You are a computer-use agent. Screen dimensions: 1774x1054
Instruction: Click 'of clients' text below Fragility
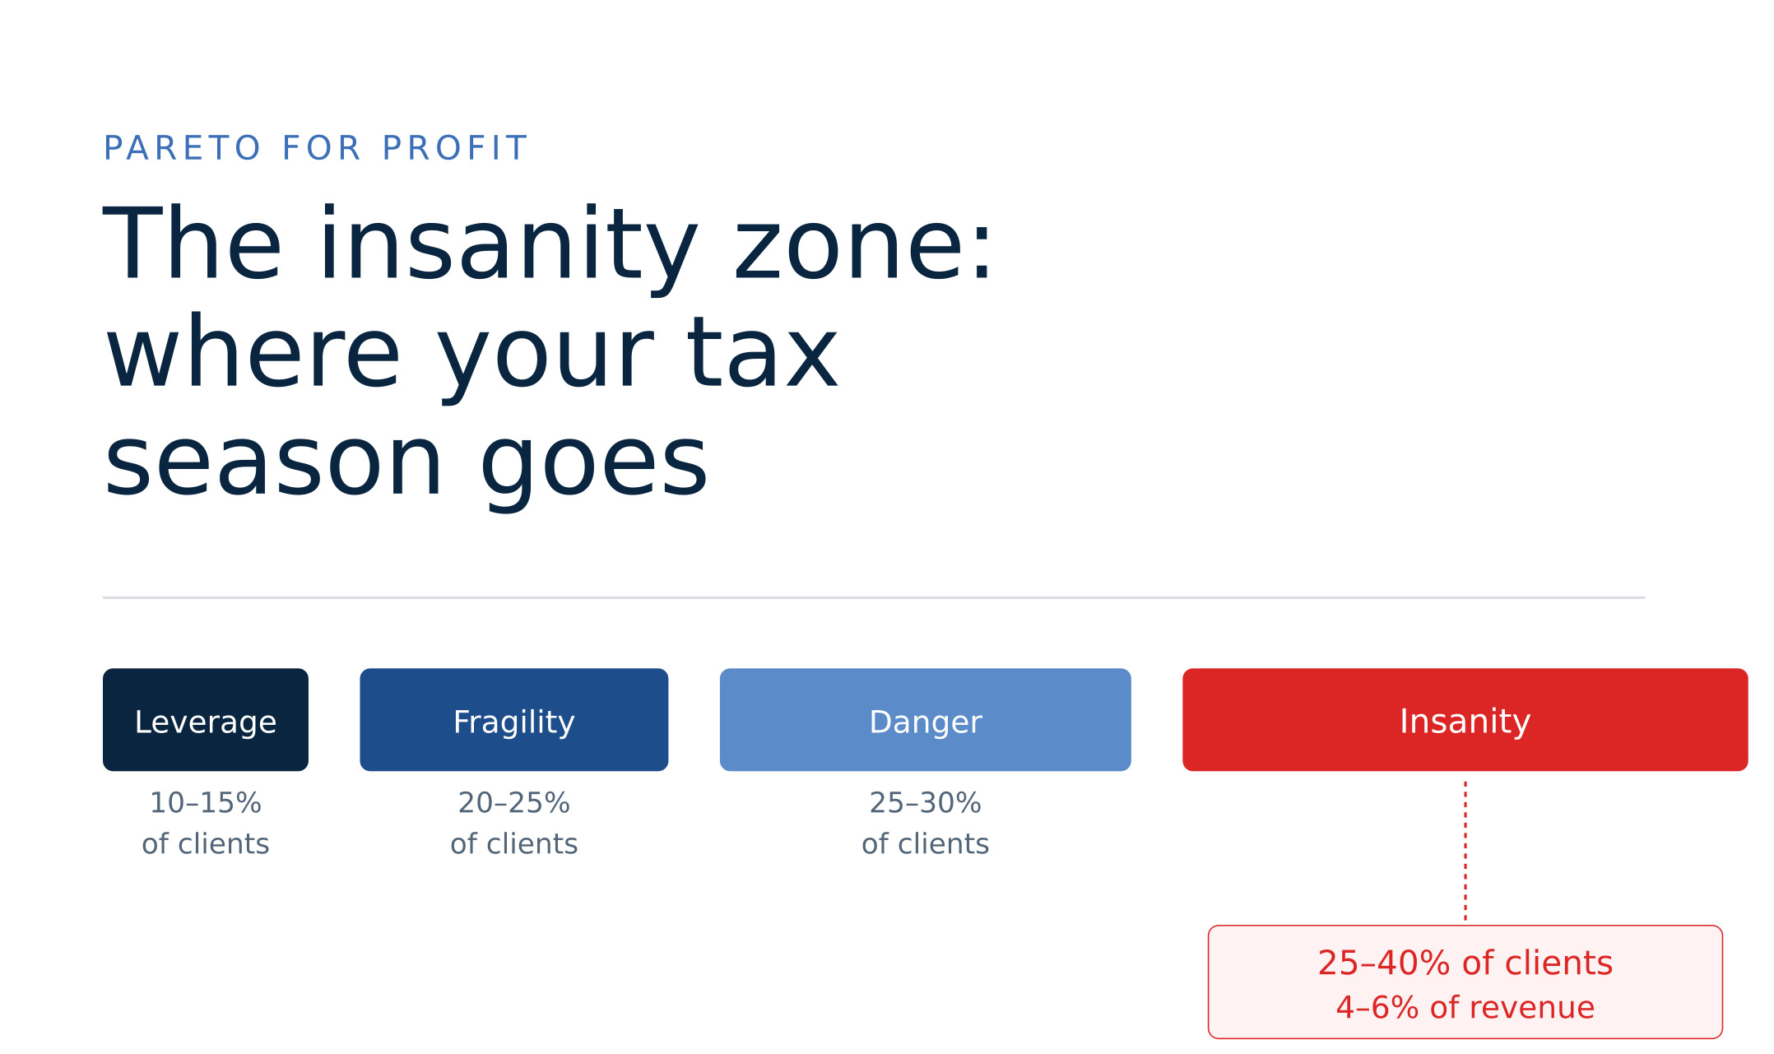(x=514, y=844)
